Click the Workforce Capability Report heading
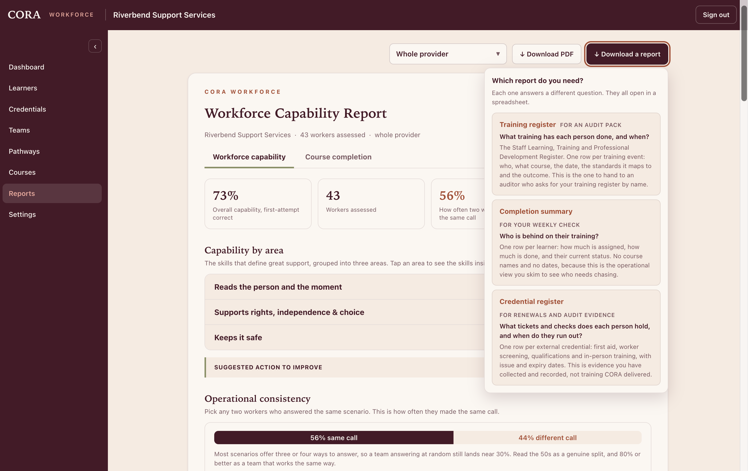 click(x=296, y=113)
